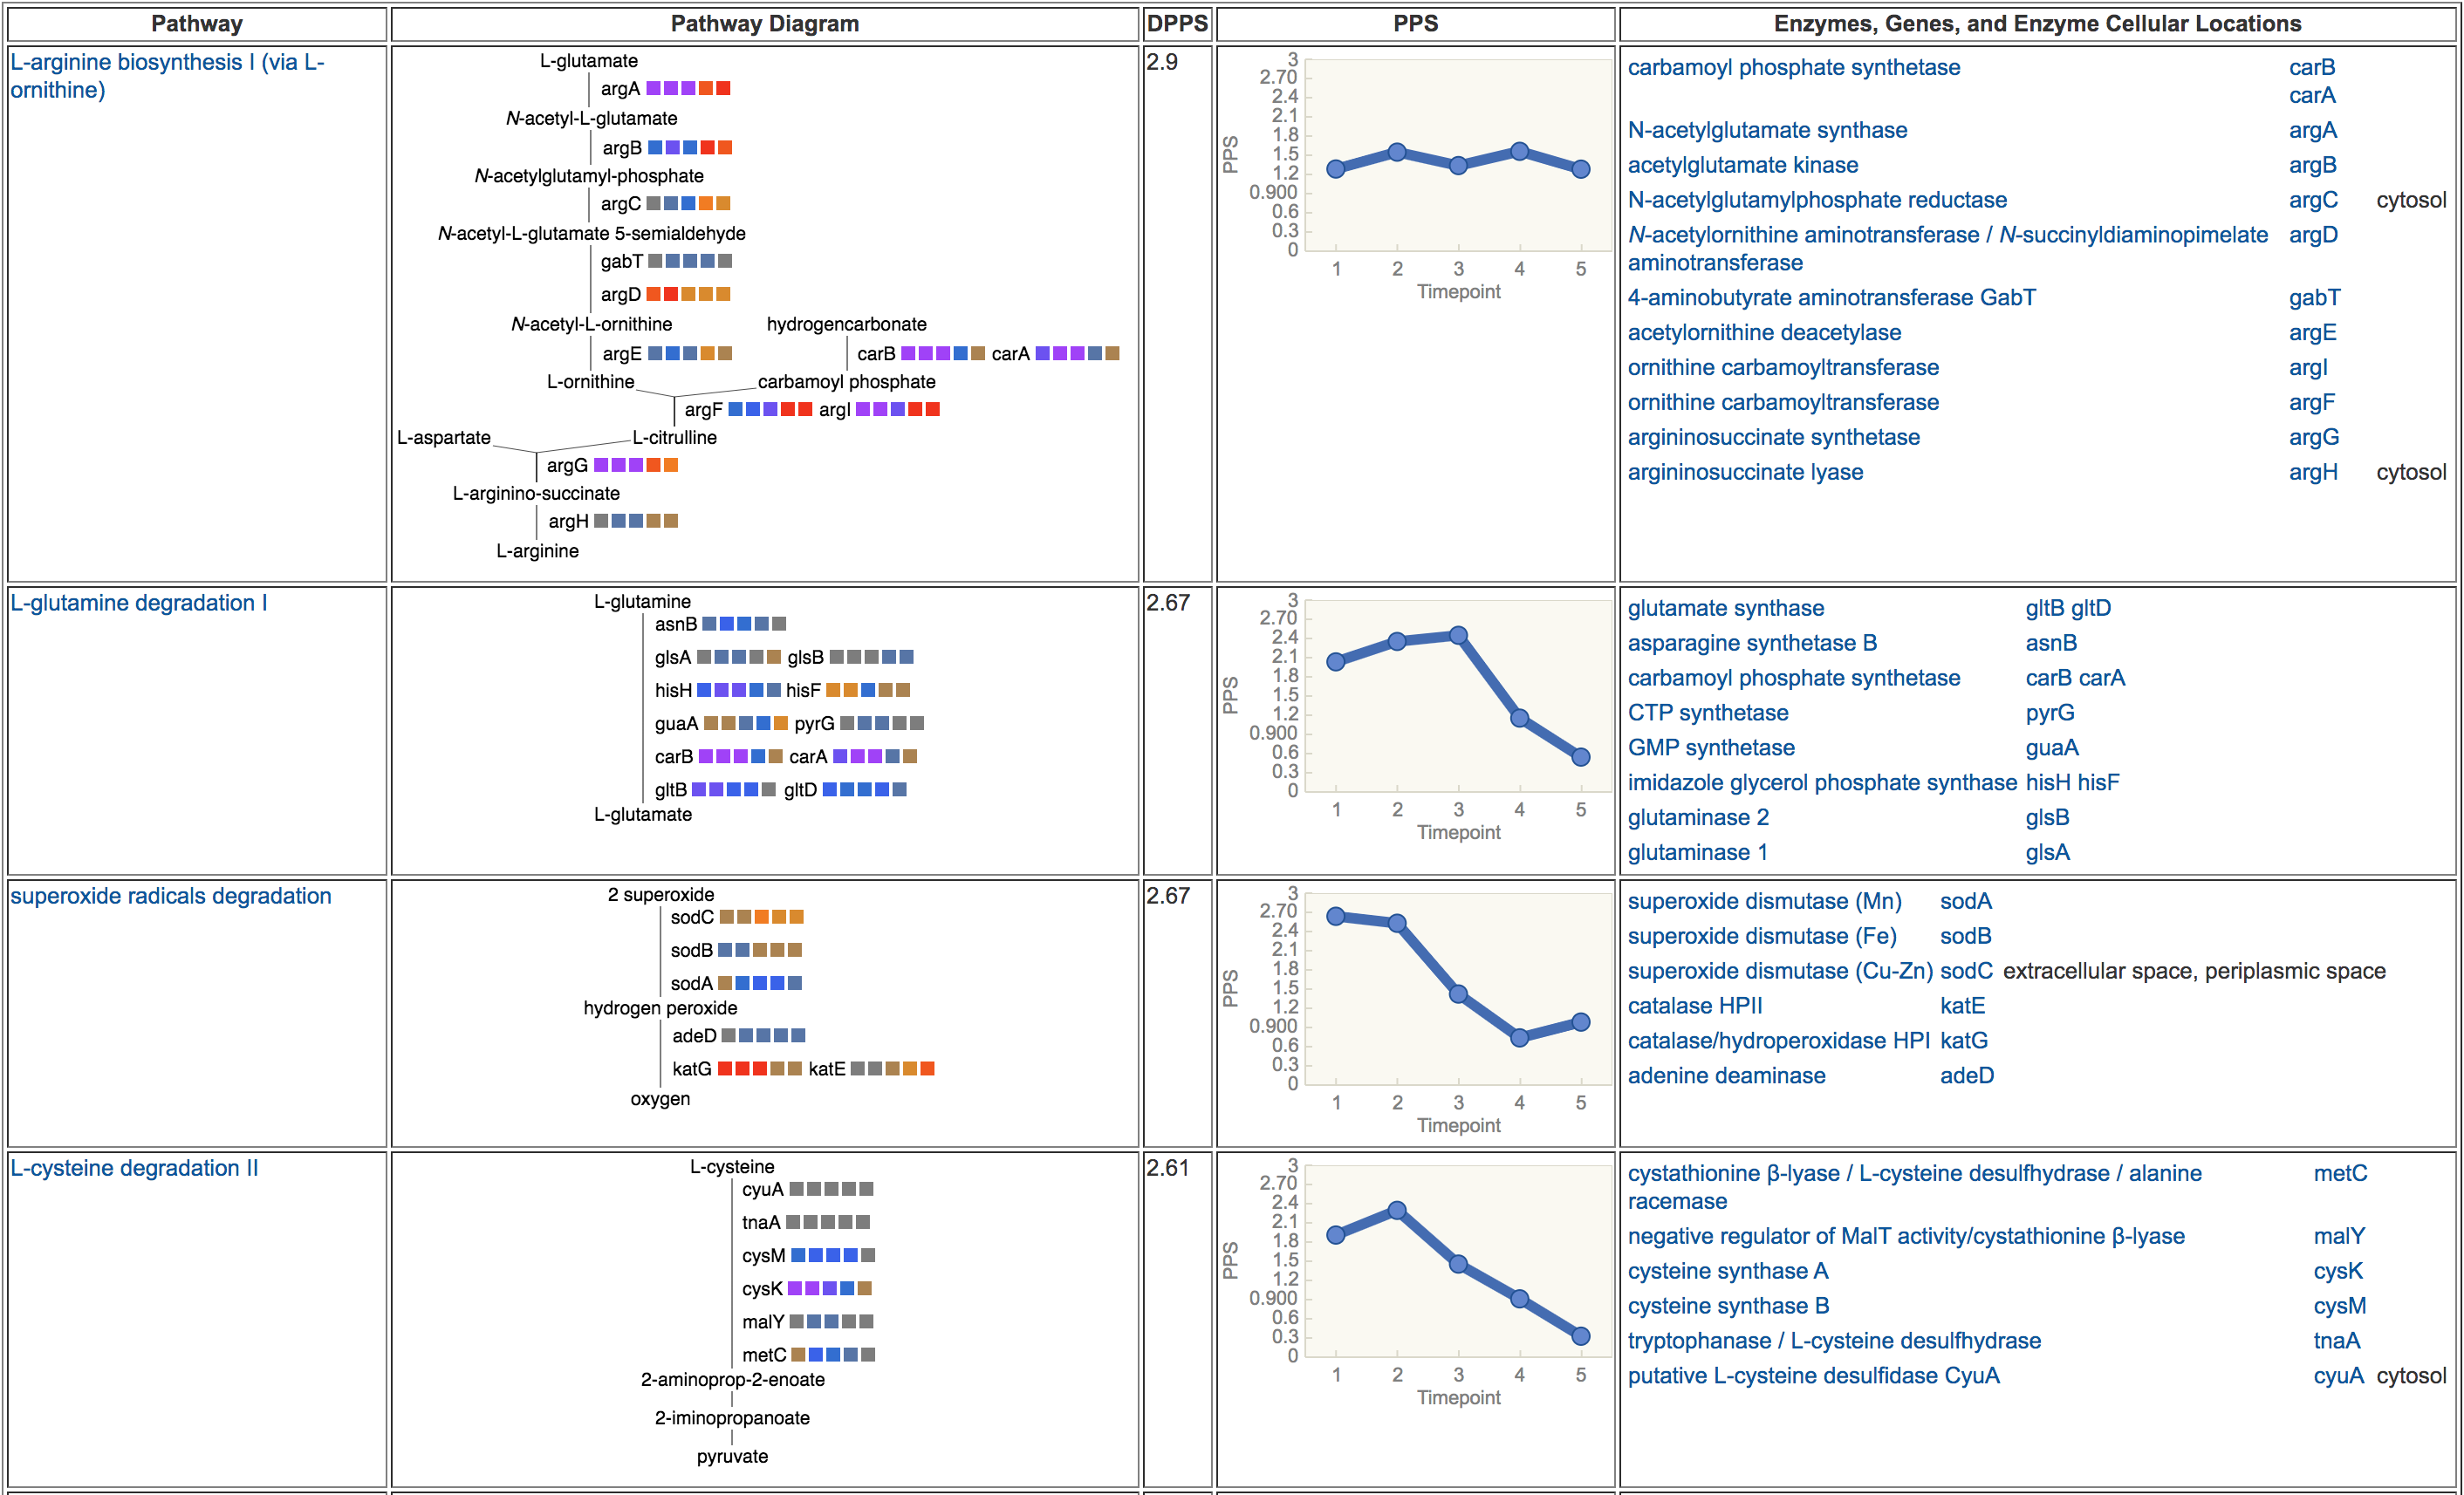
Task: Click CTP synthetase enzyme link
Action: (1707, 713)
